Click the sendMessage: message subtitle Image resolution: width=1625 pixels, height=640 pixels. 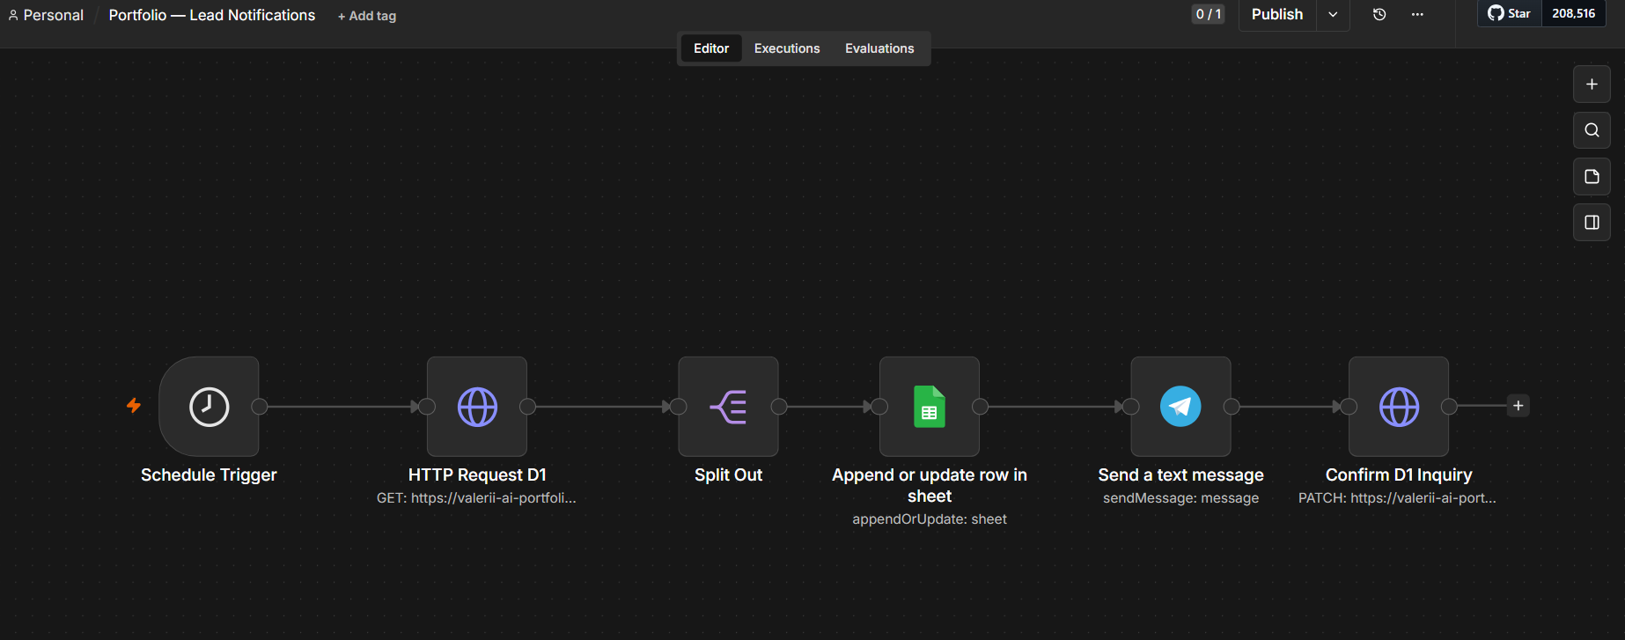coord(1180,497)
